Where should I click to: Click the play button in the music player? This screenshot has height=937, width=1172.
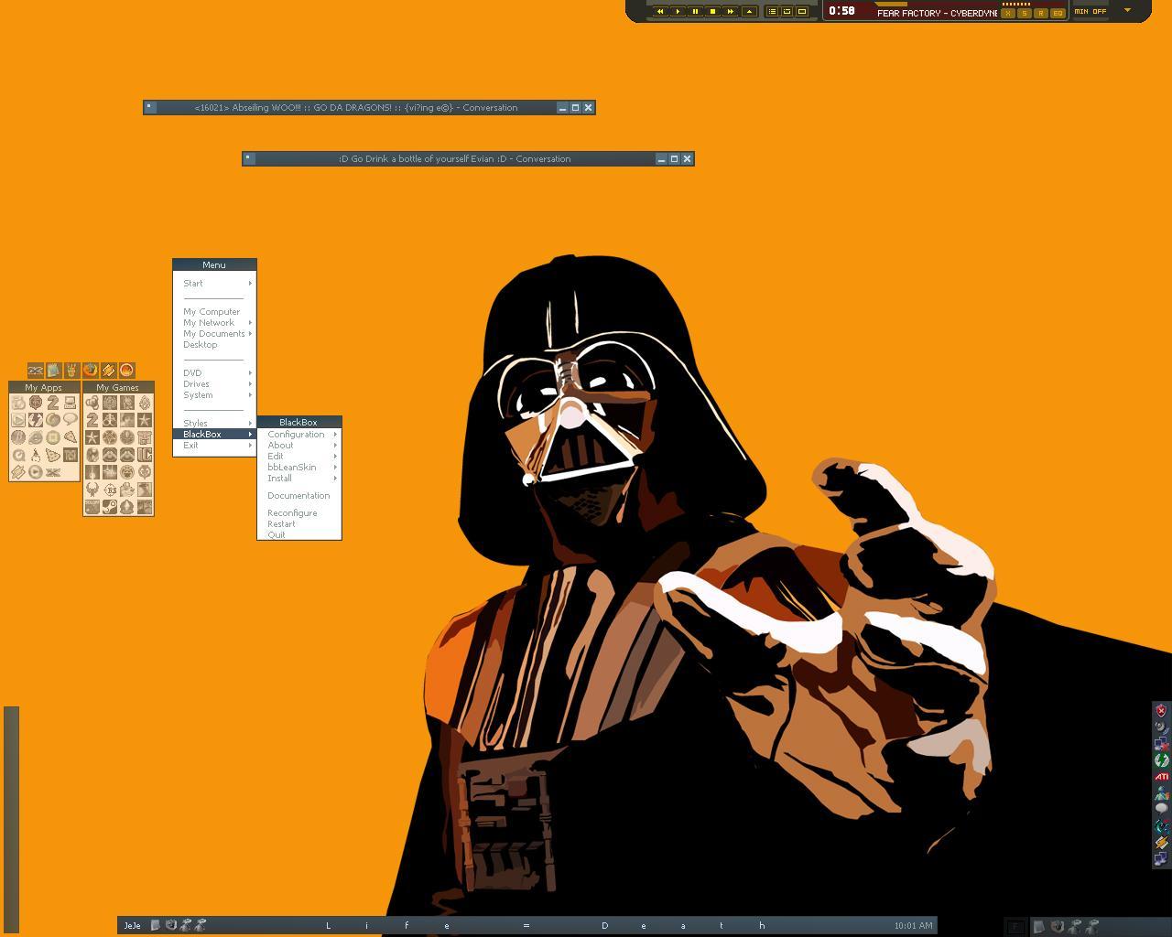(678, 12)
